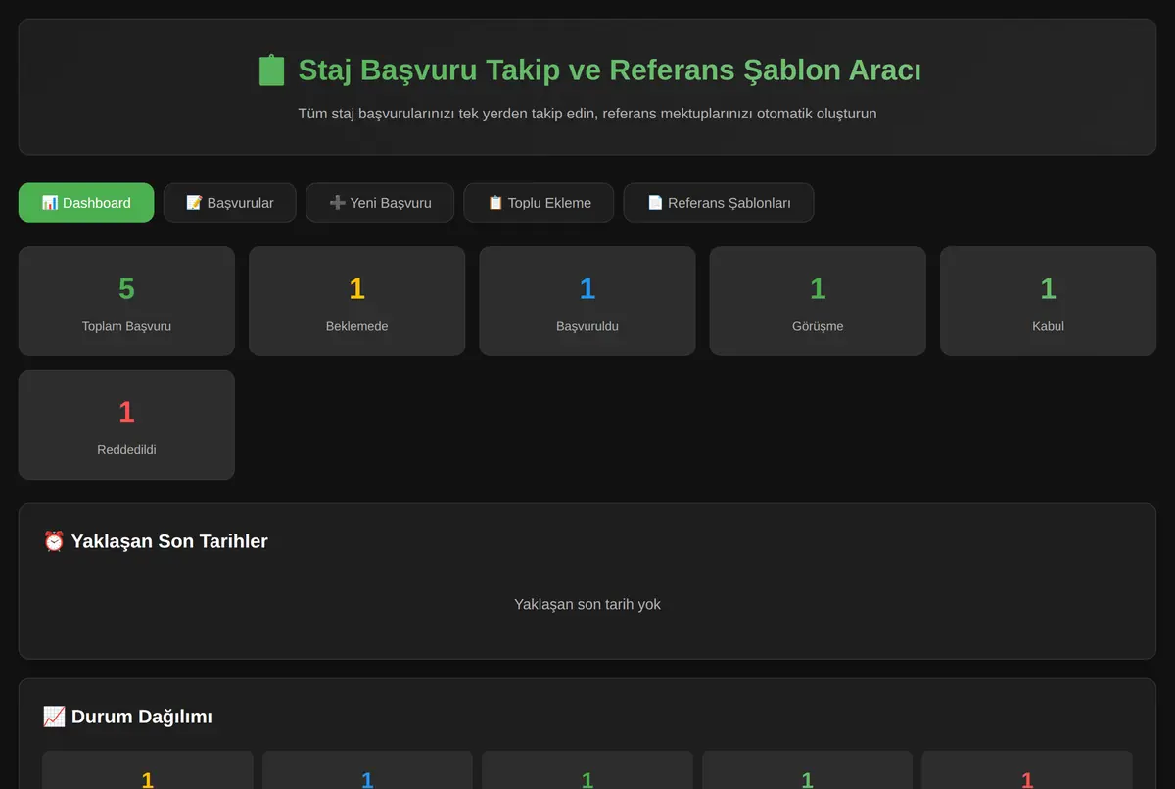Select the Toplam Başvuru stat card
Image resolution: width=1175 pixels, height=789 pixels.
tap(126, 301)
